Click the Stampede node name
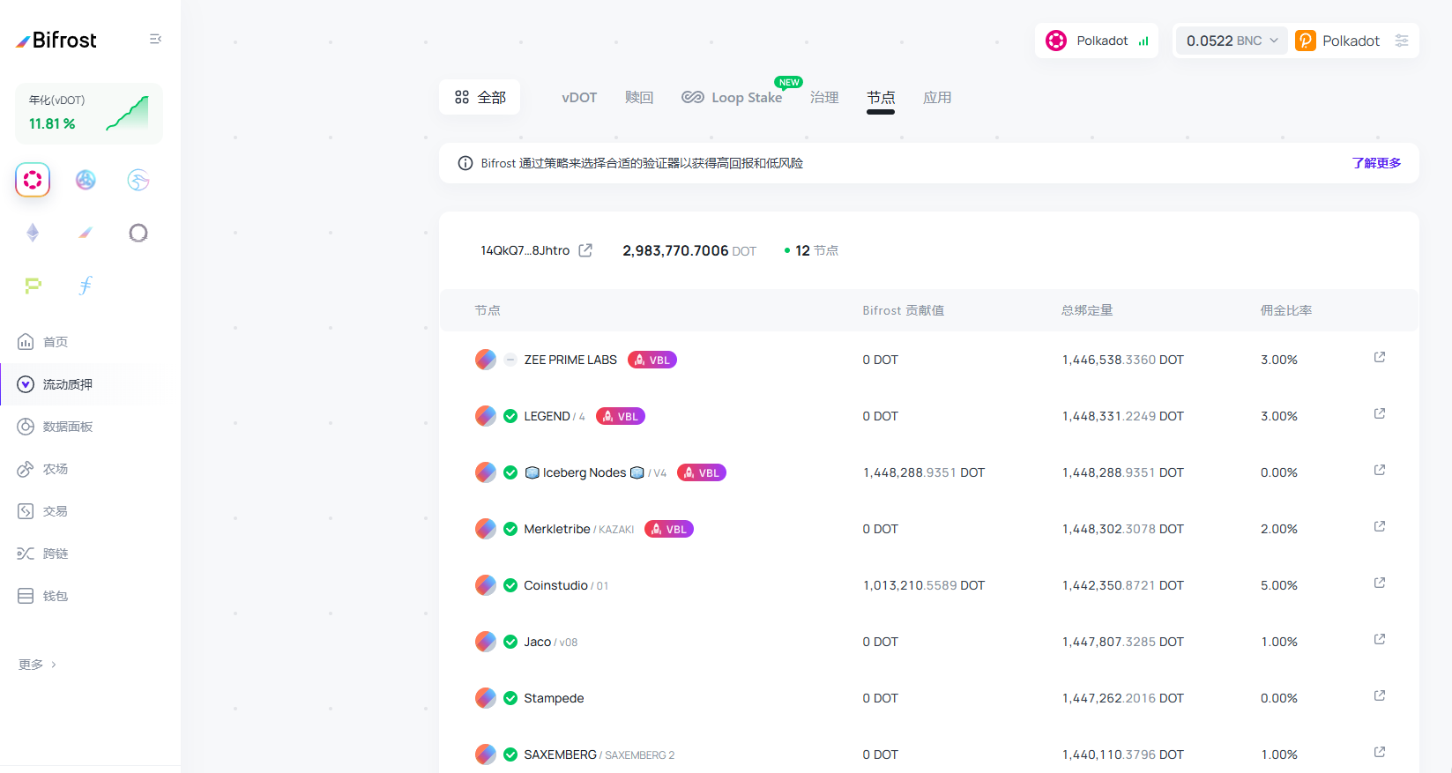Screen dimensions: 1452x773 click(x=554, y=698)
